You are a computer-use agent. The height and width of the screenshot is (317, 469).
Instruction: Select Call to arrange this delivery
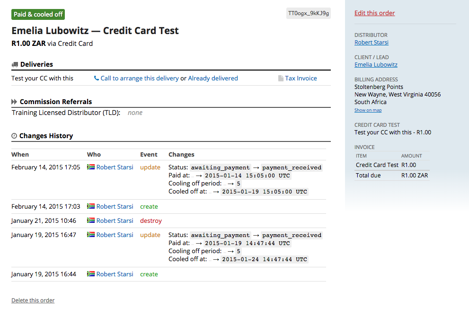(140, 79)
